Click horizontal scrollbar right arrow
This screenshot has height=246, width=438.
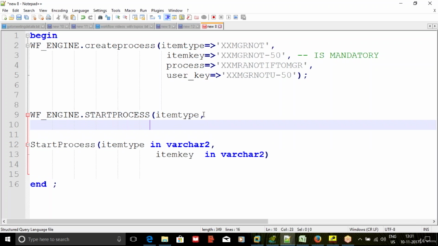click(x=434, y=221)
